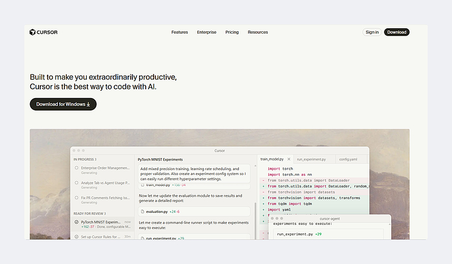Click the Sign in button
452x264 pixels.
(372, 32)
